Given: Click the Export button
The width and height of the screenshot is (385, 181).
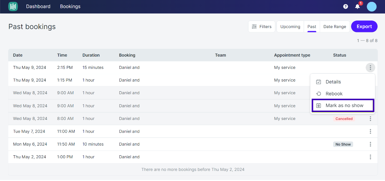Looking at the screenshot, I should pyautogui.click(x=364, y=26).
